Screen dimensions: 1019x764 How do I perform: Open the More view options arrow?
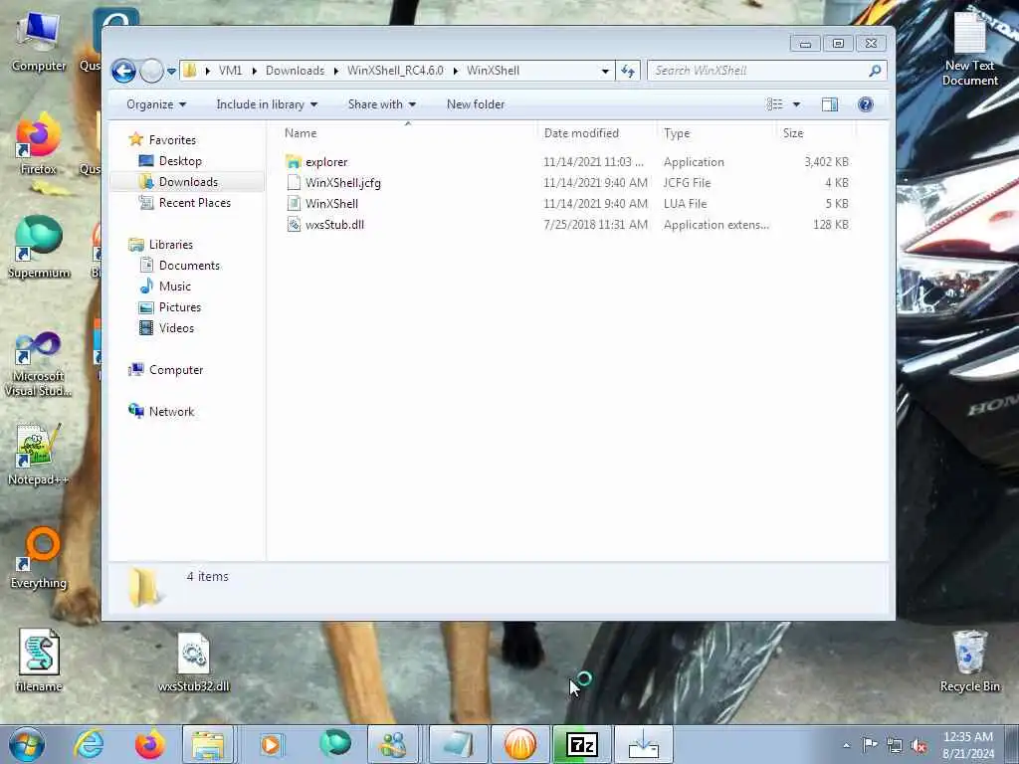pyautogui.click(x=796, y=104)
